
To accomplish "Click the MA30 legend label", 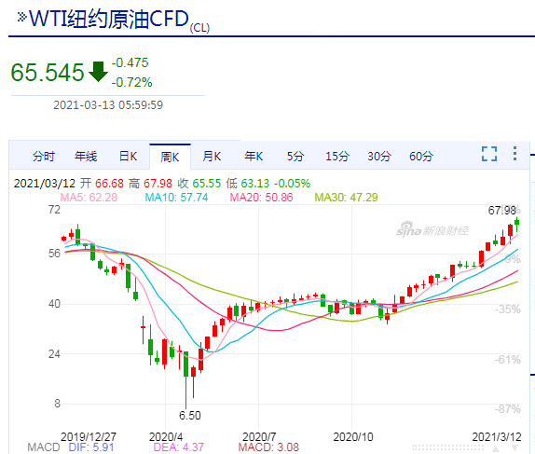I will (346, 198).
